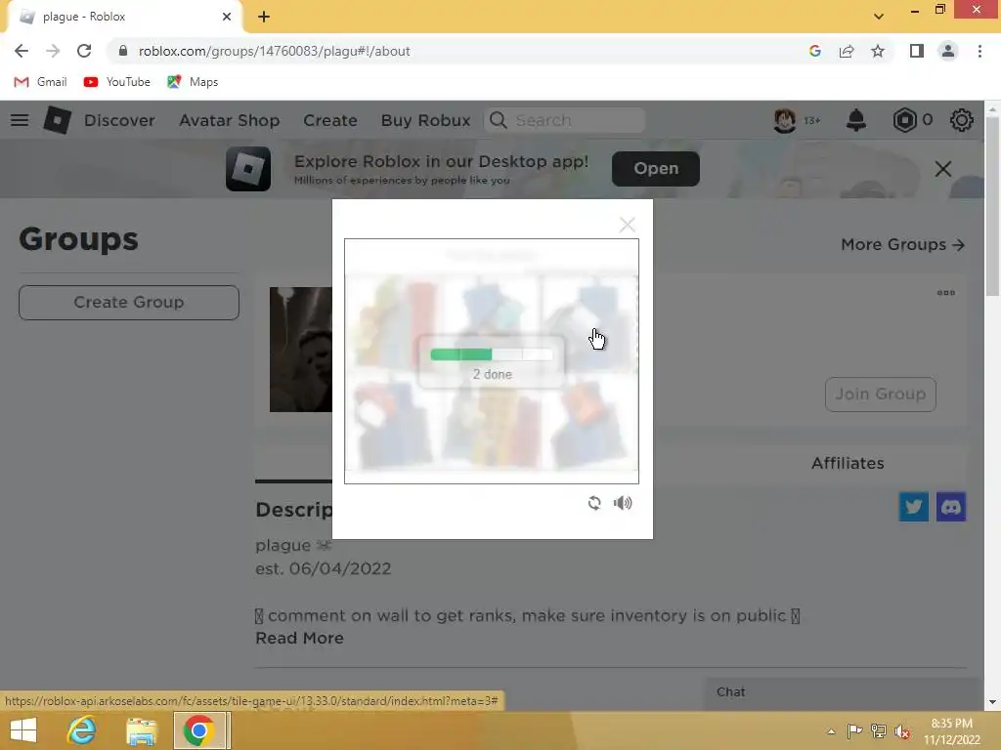Open the group's Discord link
1001x750 pixels.
(x=950, y=507)
